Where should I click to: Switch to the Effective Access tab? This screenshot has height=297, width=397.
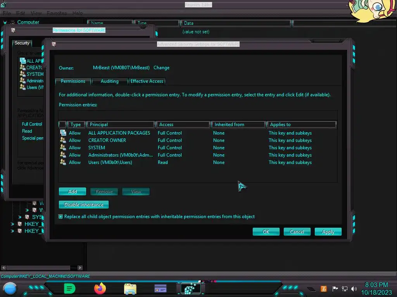147,81
